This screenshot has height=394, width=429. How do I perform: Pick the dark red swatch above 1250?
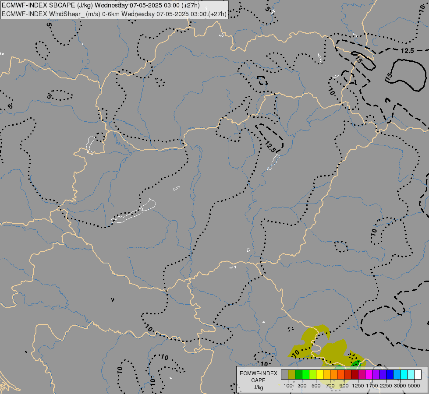[x=355, y=374]
